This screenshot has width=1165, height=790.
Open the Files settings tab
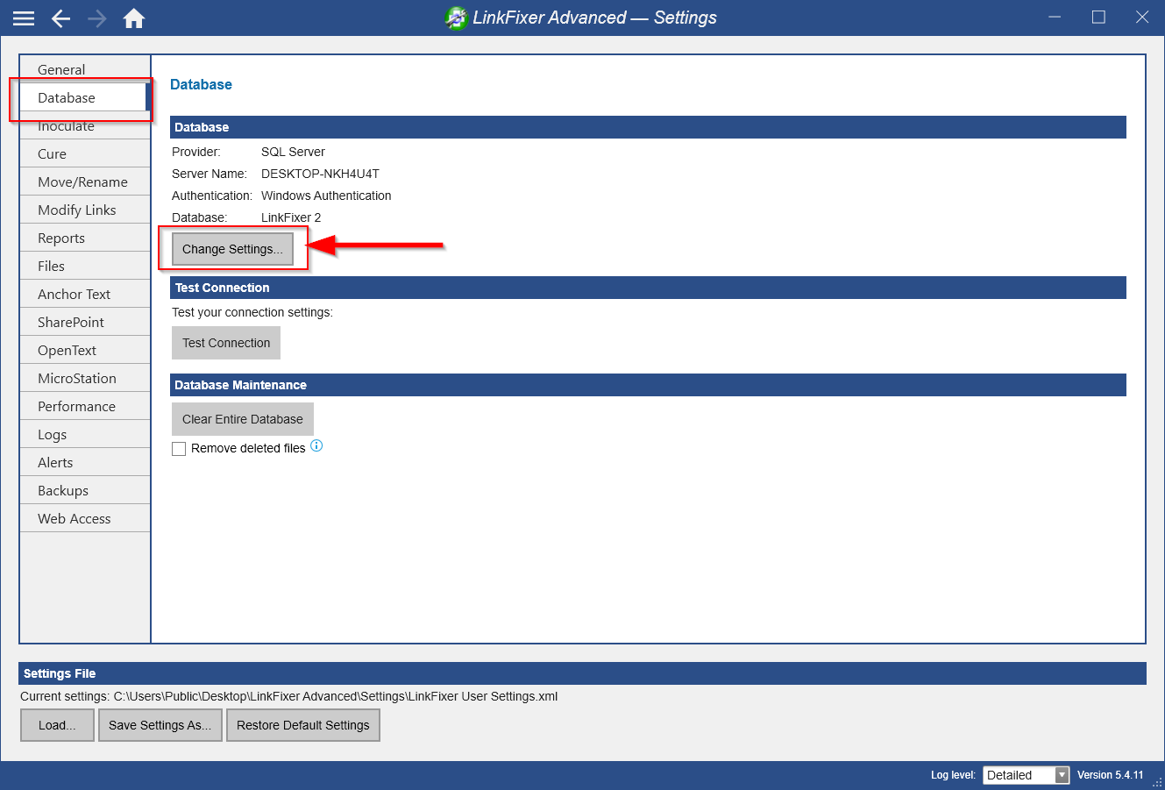[85, 266]
